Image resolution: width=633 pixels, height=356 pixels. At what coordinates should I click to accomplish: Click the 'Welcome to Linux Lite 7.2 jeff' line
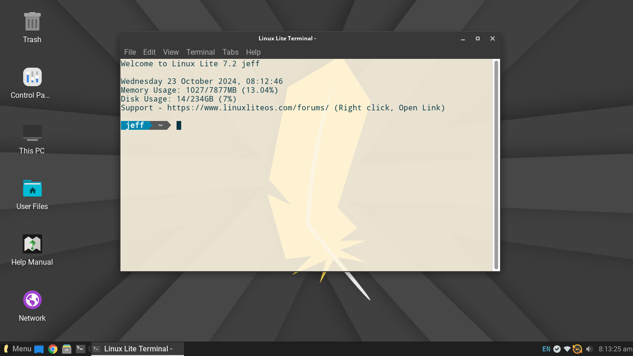(190, 64)
